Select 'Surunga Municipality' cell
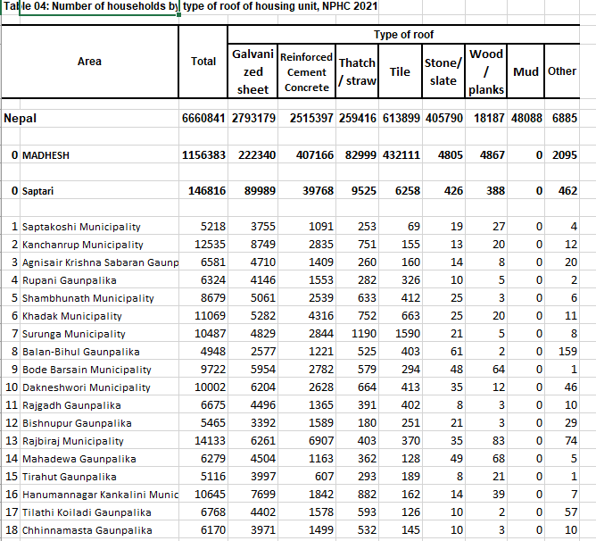This screenshot has width=596, height=541. pos(99,334)
